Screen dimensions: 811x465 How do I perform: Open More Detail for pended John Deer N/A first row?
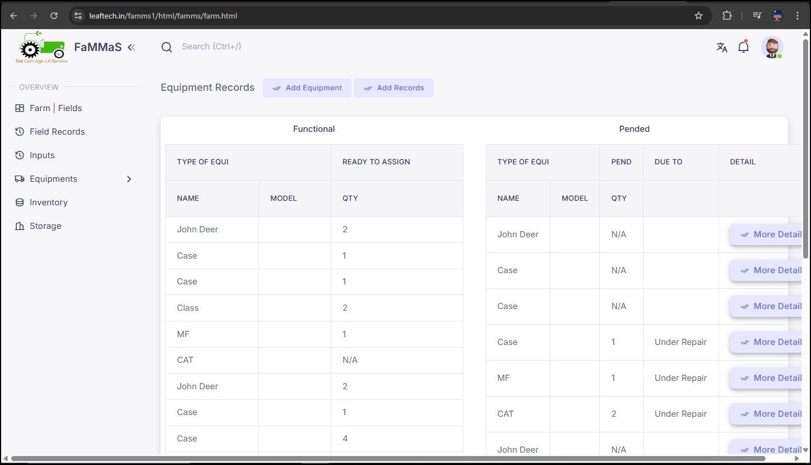[766, 234]
